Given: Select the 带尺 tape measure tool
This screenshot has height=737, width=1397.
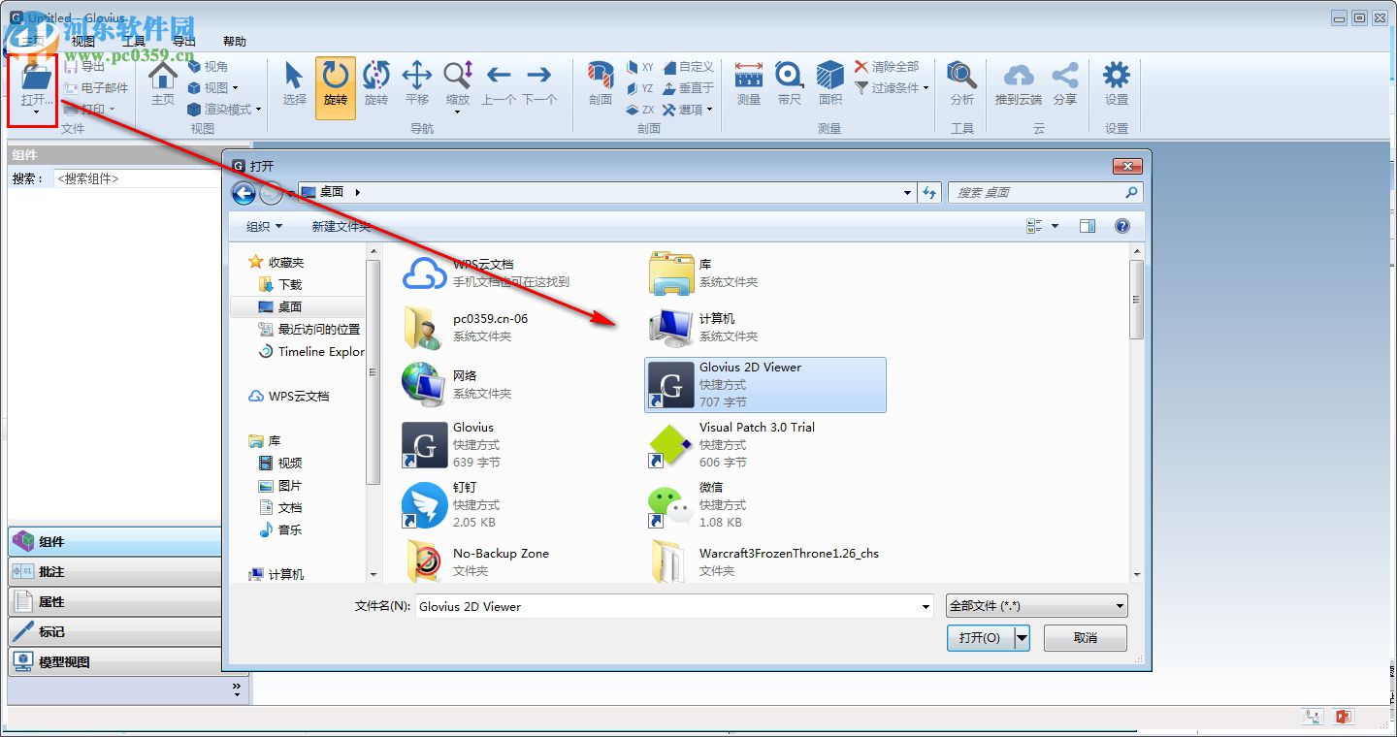Looking at the screenshot, I should tap(790, 83).
